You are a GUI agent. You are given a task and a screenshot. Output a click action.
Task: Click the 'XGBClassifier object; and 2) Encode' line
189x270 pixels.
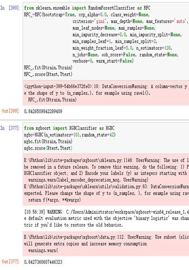point(105,173)
